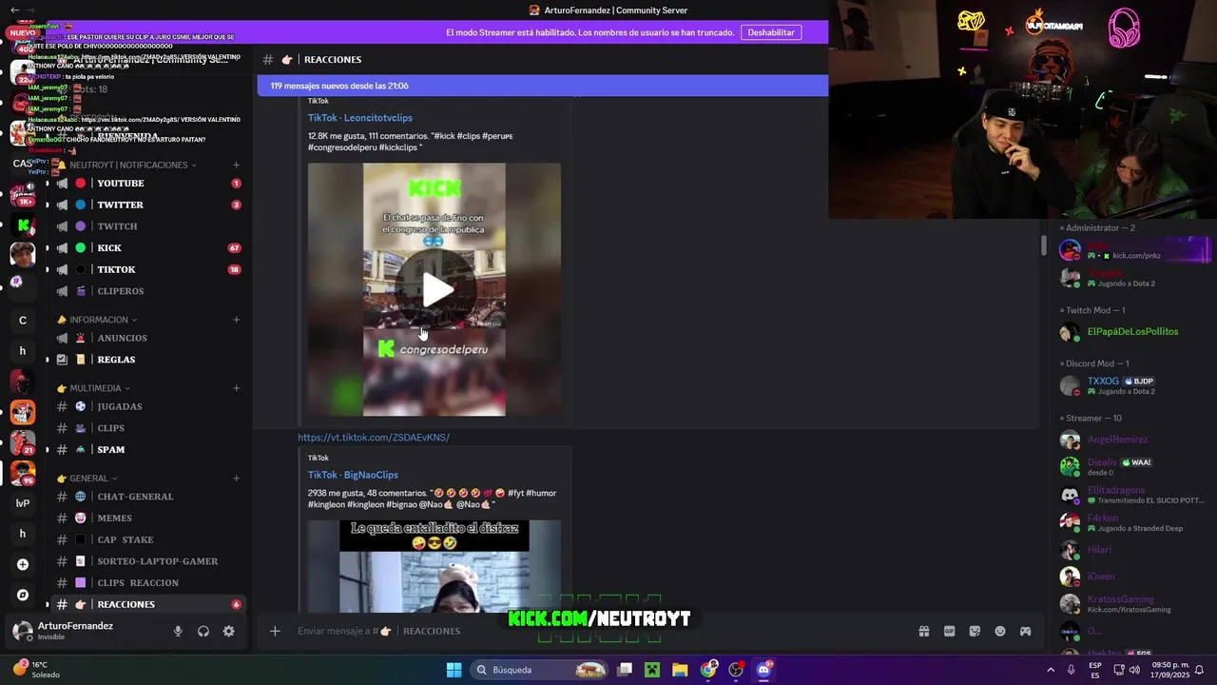Open AngelRamirez member profile
The width and height of the screenshot is (1217, 685).
(1131, 440)
